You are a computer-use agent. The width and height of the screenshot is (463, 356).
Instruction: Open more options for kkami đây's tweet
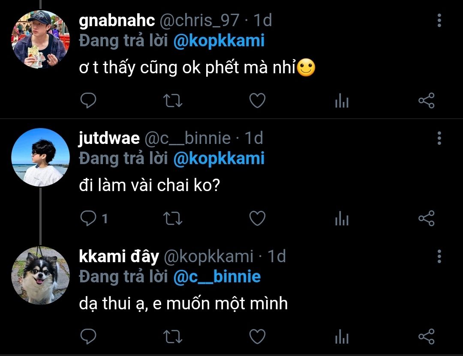click(439, 257)
